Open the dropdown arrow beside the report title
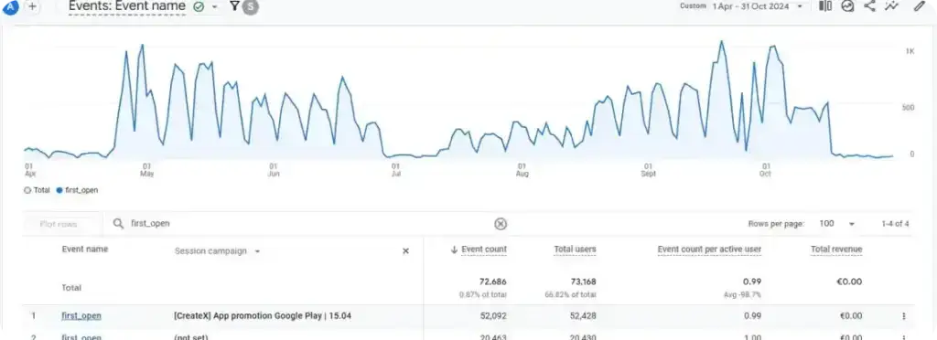Viewport: 937px width, 340px height. click(x=214, y=6)
